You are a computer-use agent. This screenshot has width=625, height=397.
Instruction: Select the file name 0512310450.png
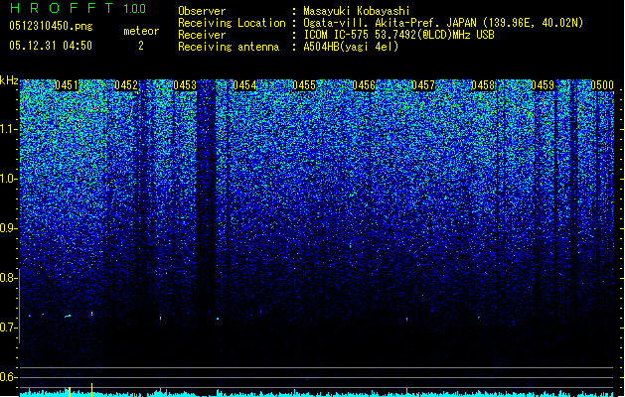(x=51, y=26)
